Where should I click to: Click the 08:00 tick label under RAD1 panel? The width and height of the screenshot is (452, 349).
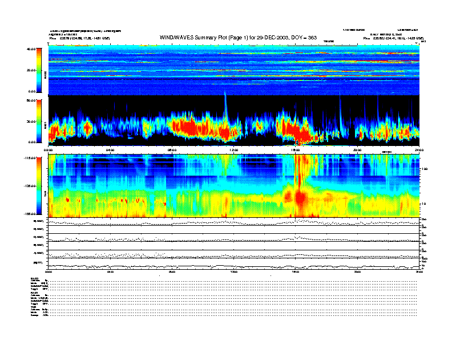click(x=172, y=150)
